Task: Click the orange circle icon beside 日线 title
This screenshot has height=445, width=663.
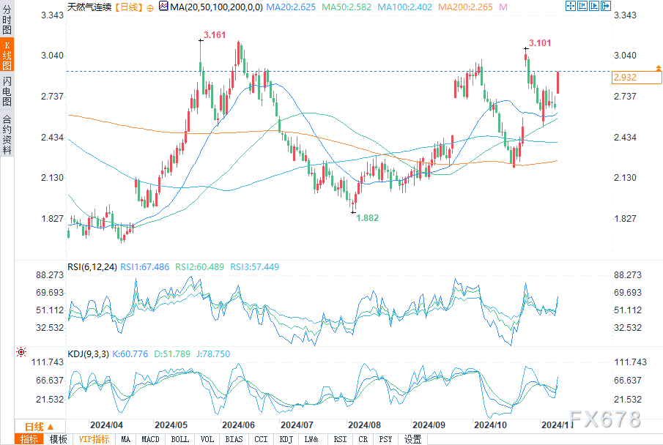Action: coord(151,7)
